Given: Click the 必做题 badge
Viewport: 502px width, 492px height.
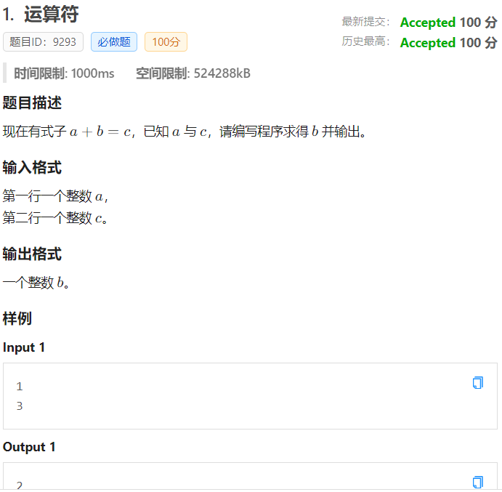Looking at the screenshot, I should pyautogui.click(x=114, y=41).
